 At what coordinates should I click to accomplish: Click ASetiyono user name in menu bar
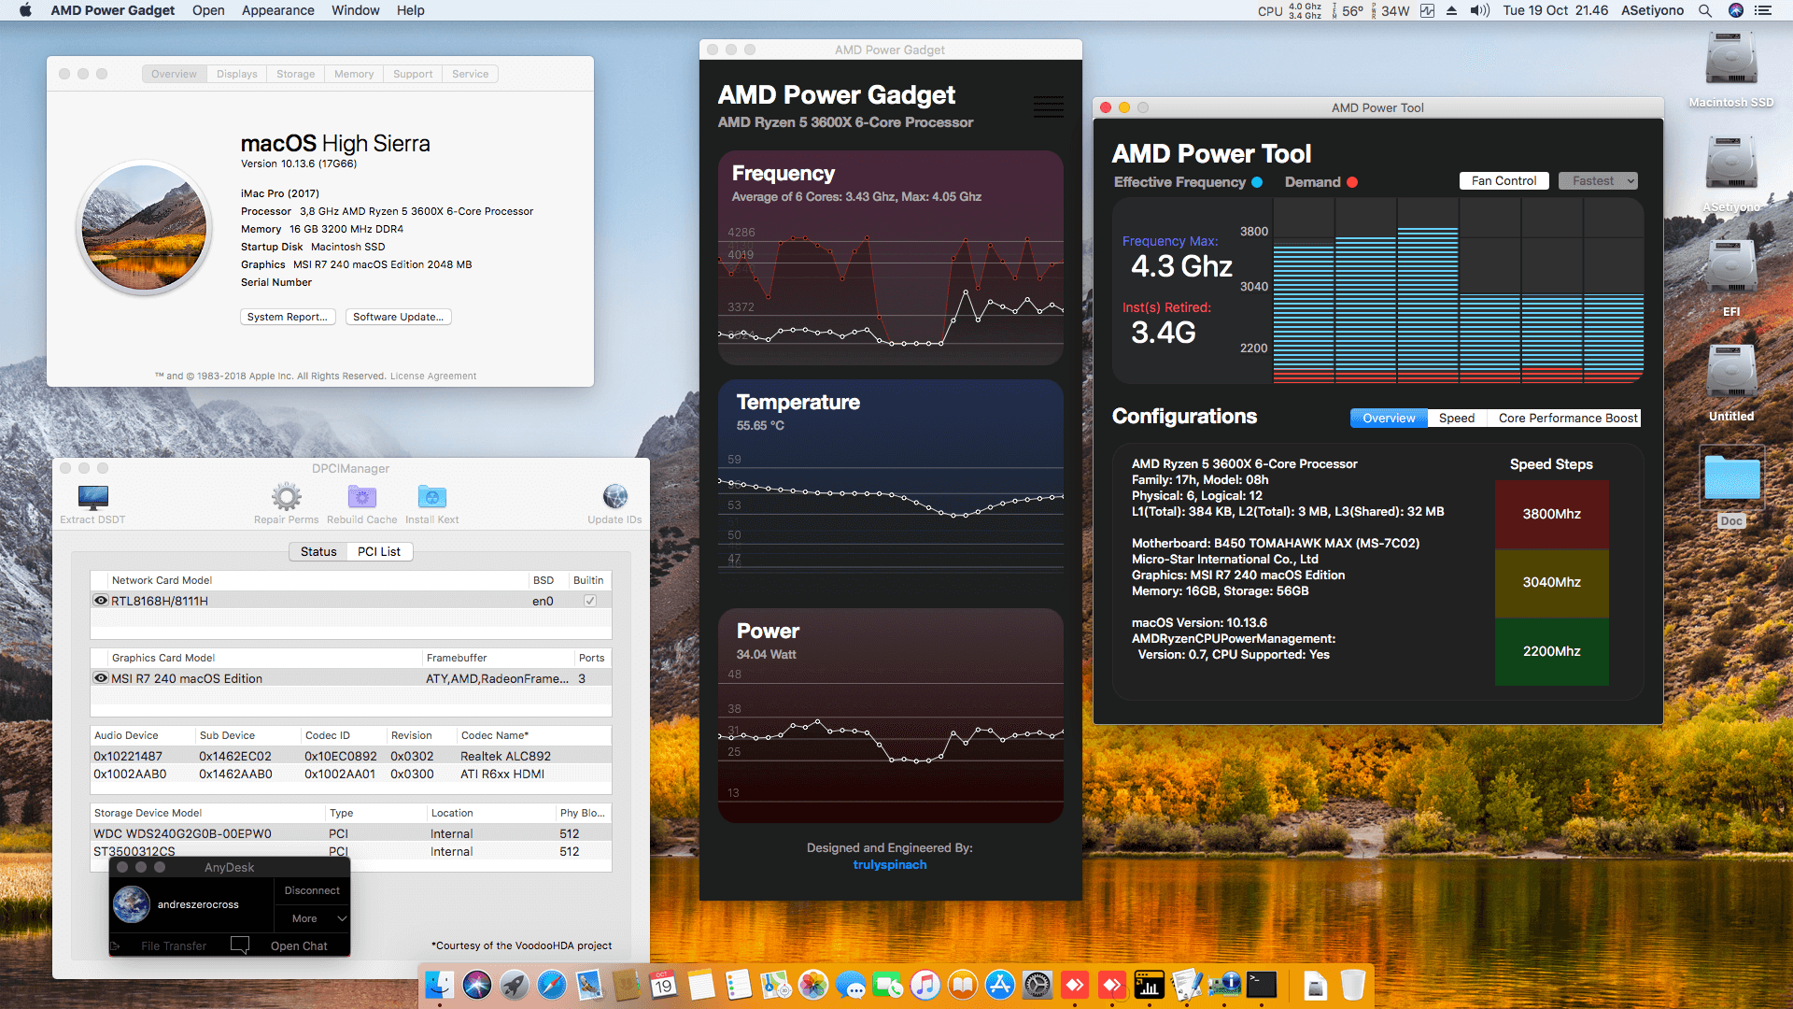(x=1652, y=10)
